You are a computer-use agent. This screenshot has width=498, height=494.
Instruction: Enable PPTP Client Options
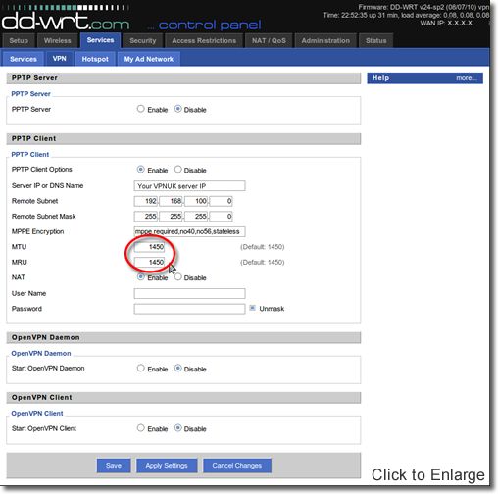click(140, 170)
